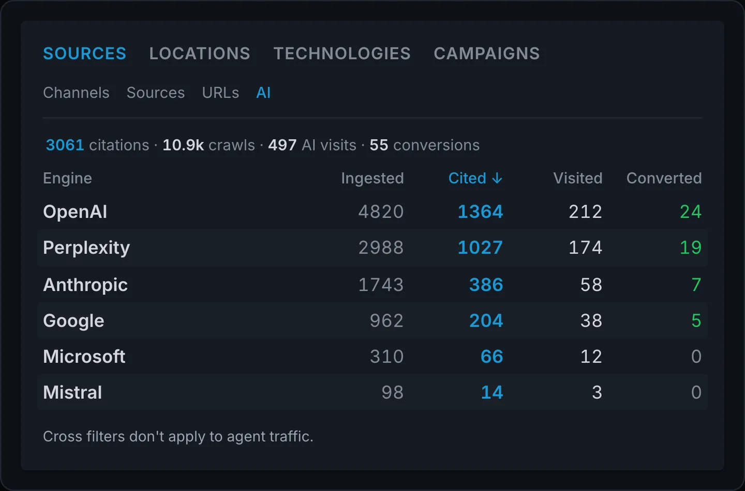Click OpenAI's cited value 1364
Screen dimensions: 745x491
[x=480, y=212]
